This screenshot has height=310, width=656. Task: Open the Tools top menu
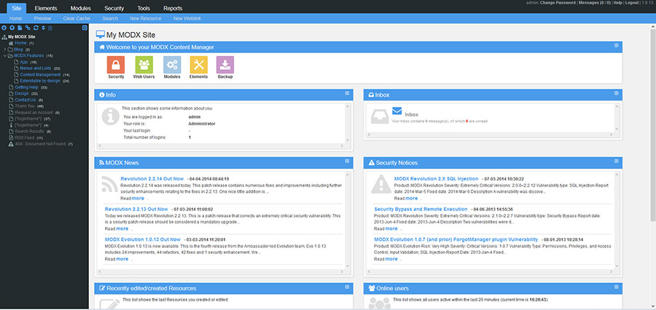tap(144, 8)
